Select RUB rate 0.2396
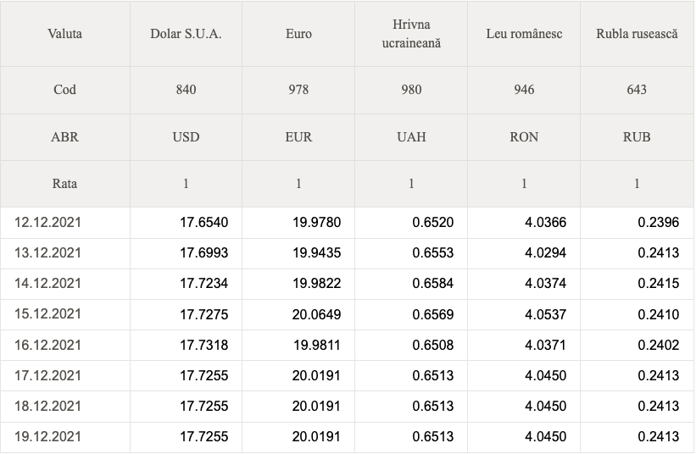This screenshot has width=696, height=454. click(x=658, y=223)
